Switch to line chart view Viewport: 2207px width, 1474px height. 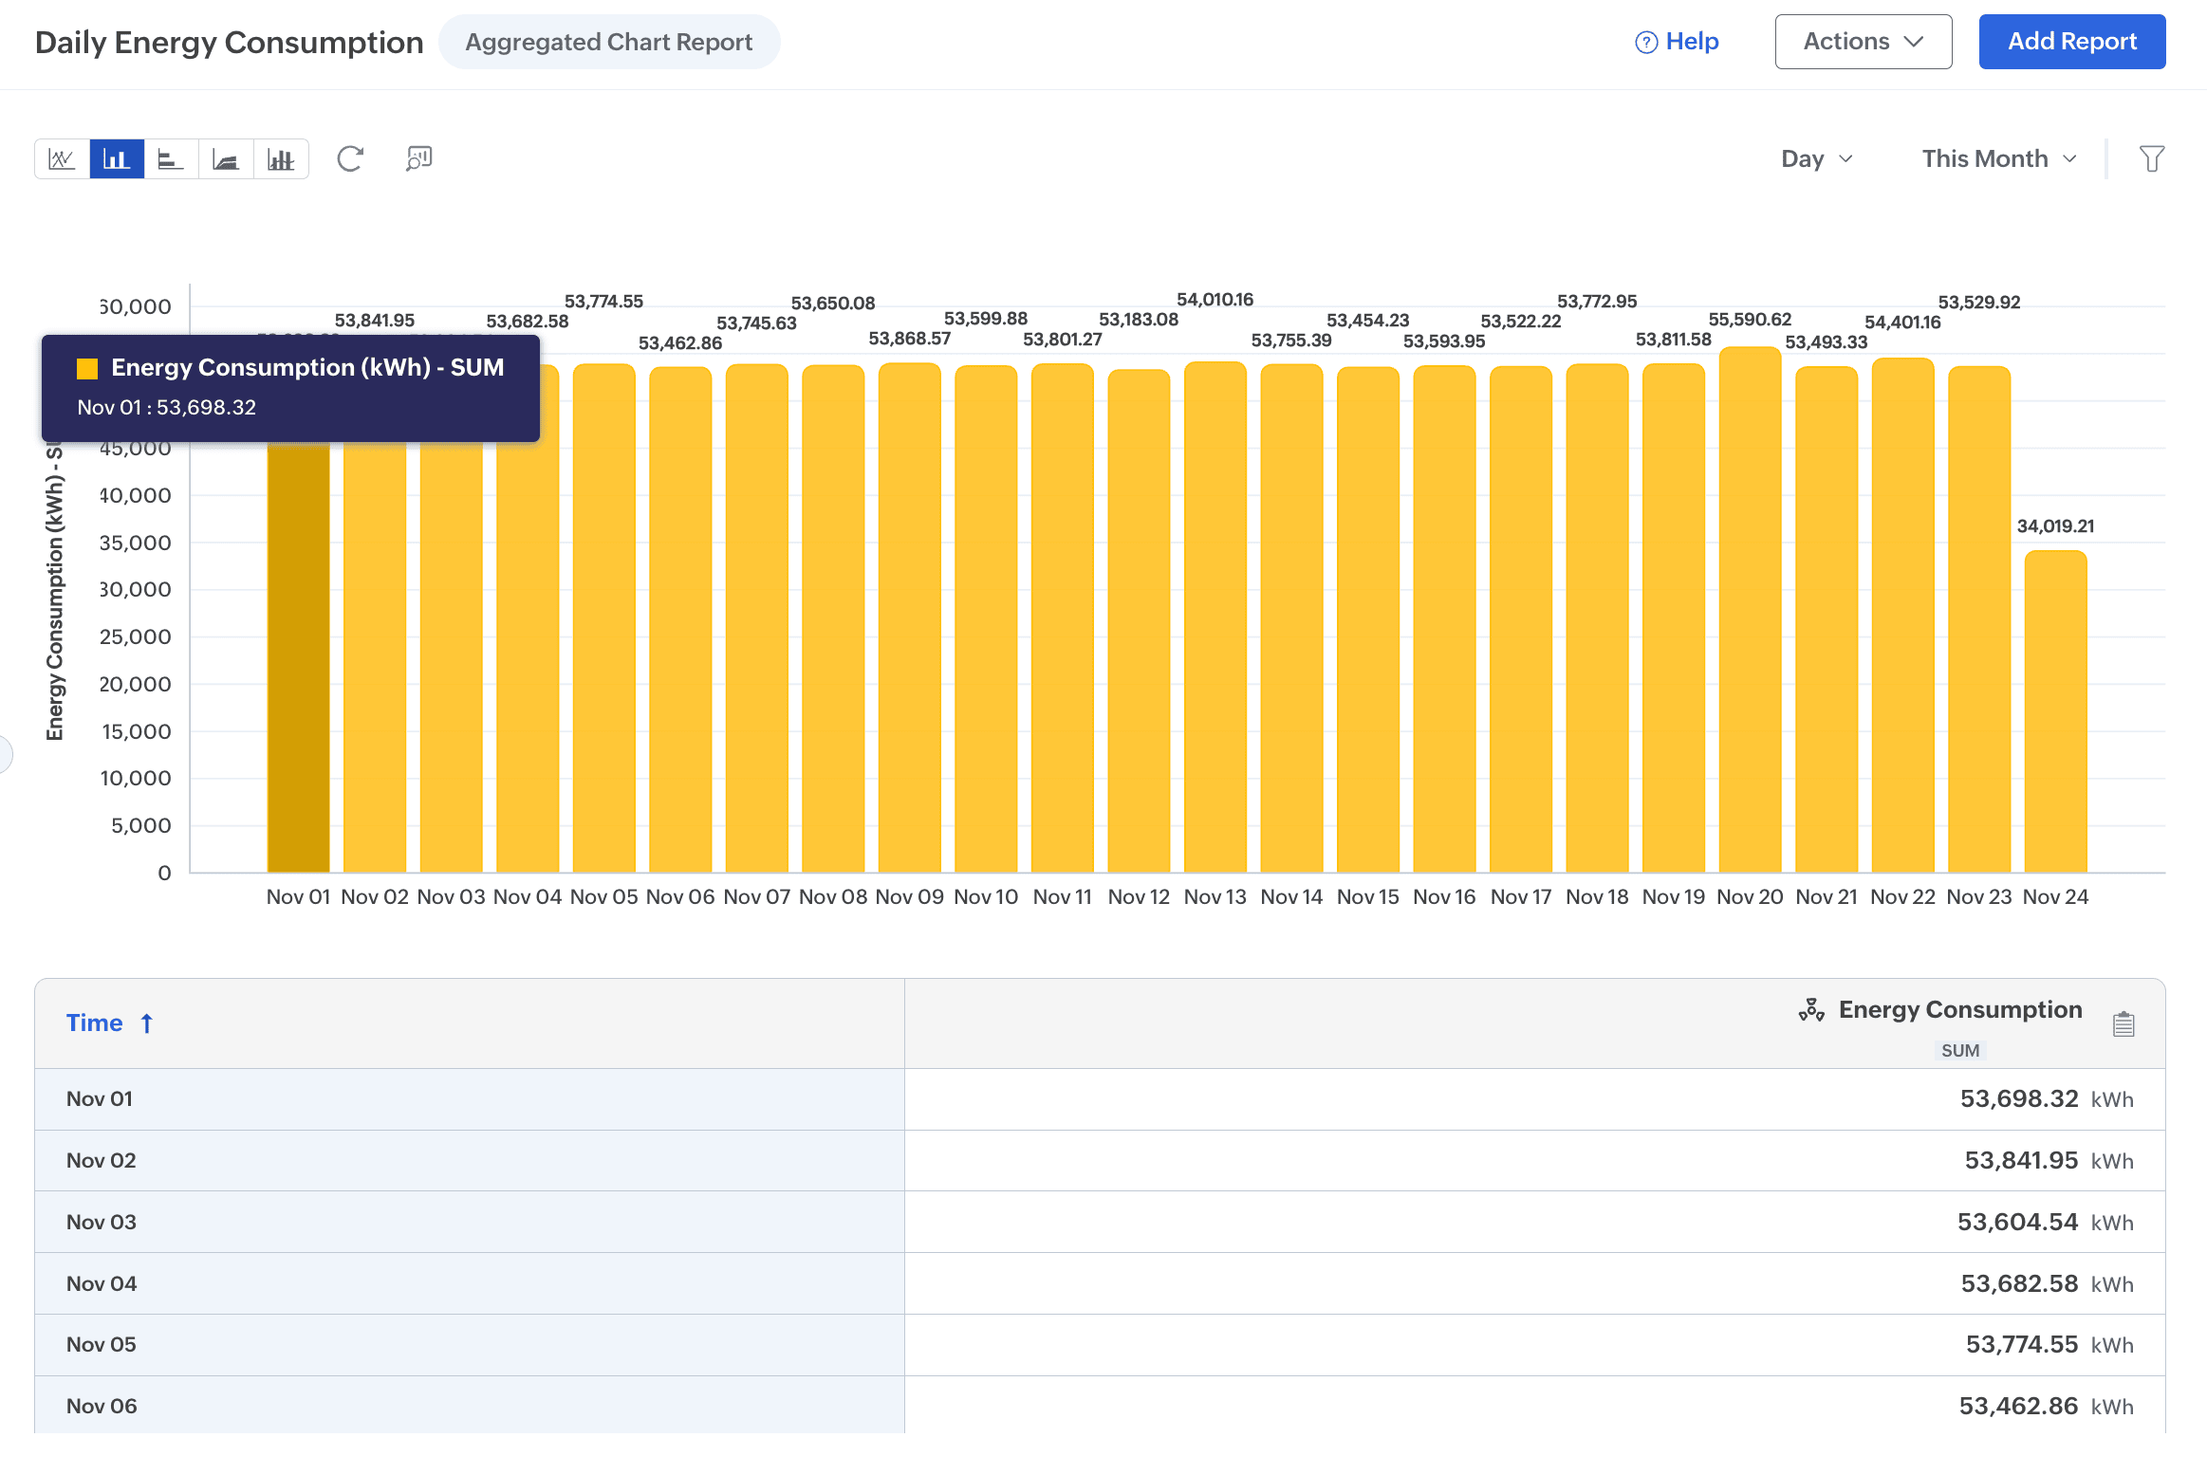click(62, 159)
